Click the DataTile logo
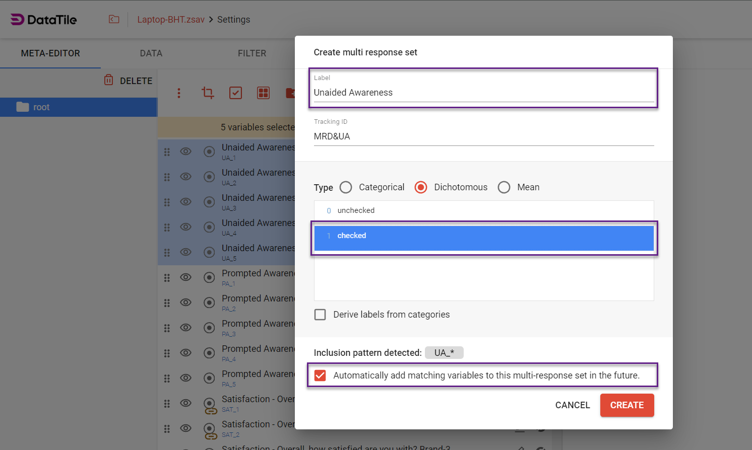 tap(44, 20)
